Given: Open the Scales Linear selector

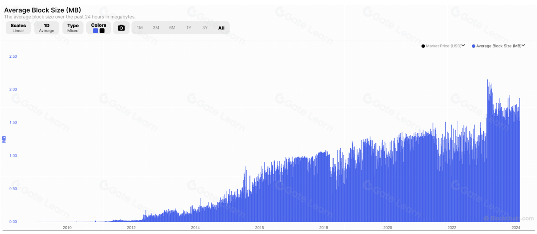Looking at the screenshot, I should 18,28.
